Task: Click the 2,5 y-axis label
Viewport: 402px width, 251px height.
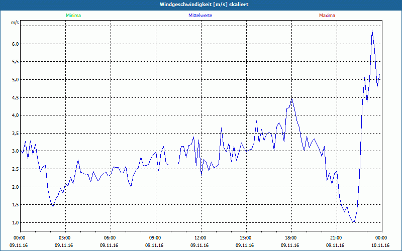Action: (16, 169)
